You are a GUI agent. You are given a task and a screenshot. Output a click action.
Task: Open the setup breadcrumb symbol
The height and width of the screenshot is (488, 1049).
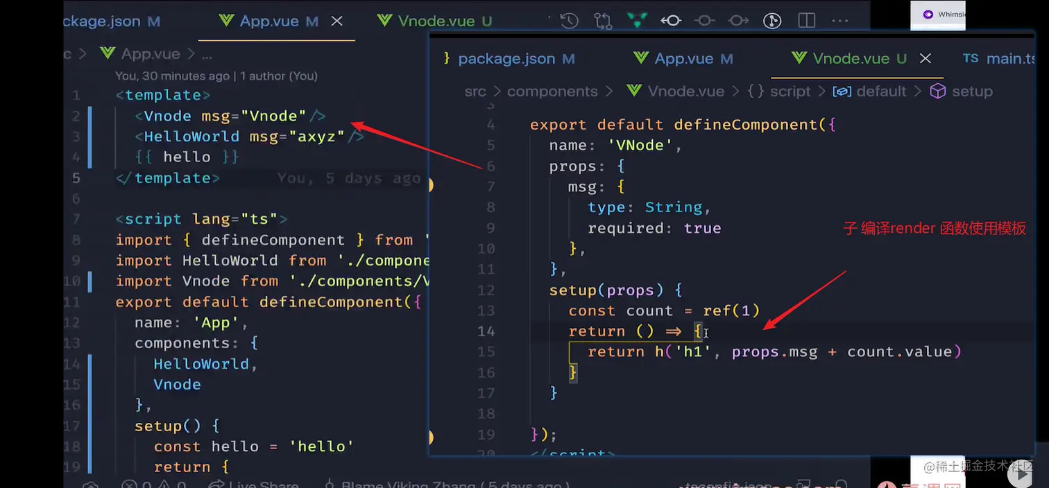961,91
